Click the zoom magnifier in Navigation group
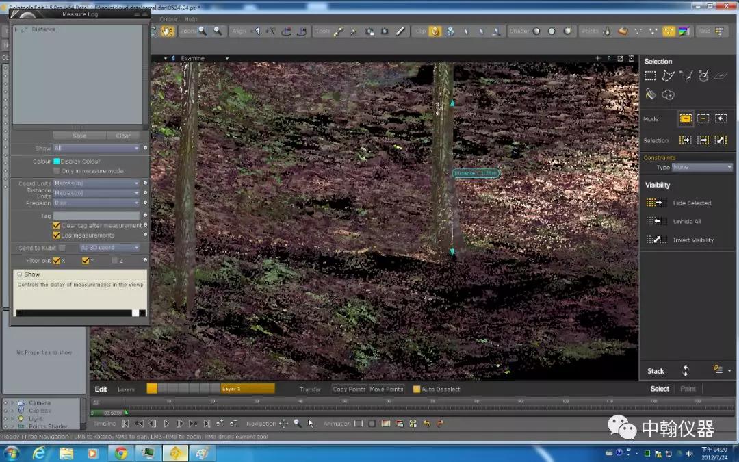 coord(298,424)
